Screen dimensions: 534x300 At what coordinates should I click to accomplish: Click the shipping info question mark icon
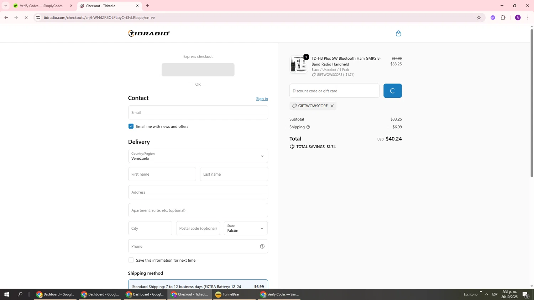pyautogui.click(x=308, y=127)
